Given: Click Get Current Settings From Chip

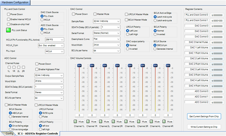Looking at the screenshot, I should 204,116.
